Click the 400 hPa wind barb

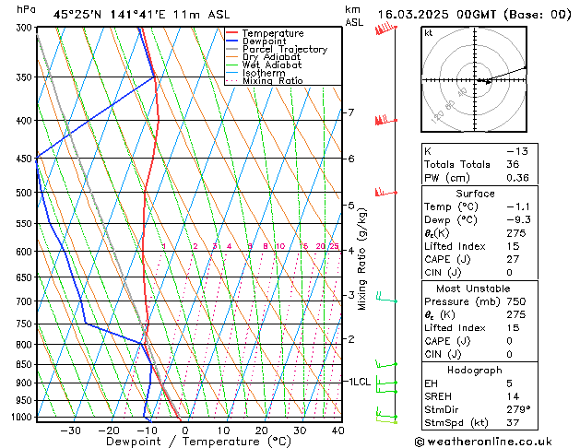[x=385, y=120]
